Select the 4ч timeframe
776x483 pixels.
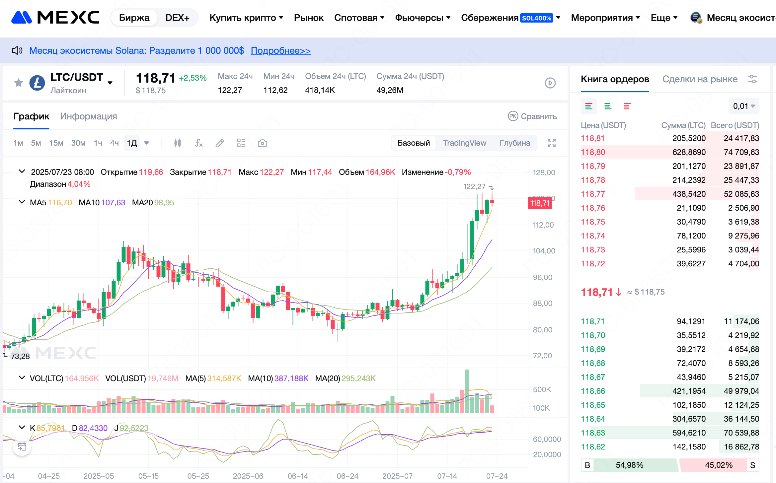[x=115, y=143]
